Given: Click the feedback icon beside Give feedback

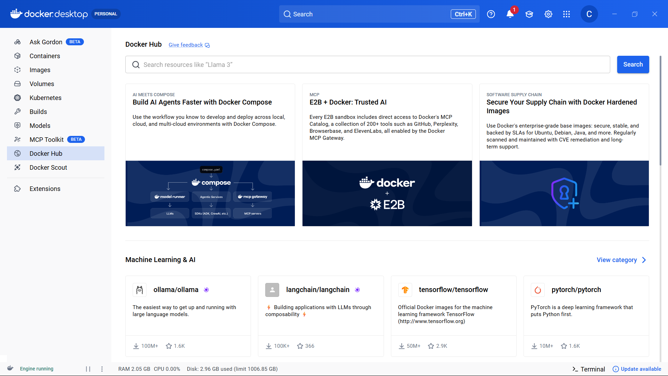Looking at the screenshot, I should (x=207, y=45).
